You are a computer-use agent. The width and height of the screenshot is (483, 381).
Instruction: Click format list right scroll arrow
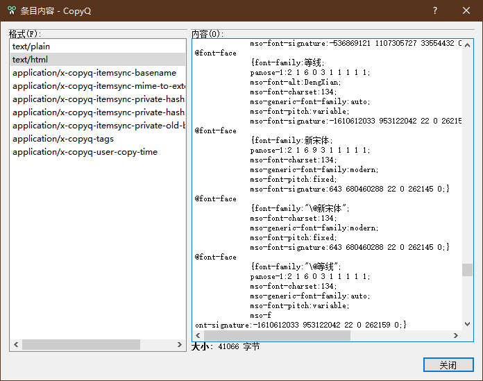[181, 345]
